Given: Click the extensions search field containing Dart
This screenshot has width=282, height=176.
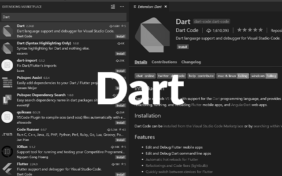Looking at the screenshot, I should [64, 17].
